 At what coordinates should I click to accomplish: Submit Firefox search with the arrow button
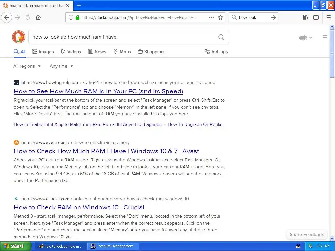[x=273, y=17]
